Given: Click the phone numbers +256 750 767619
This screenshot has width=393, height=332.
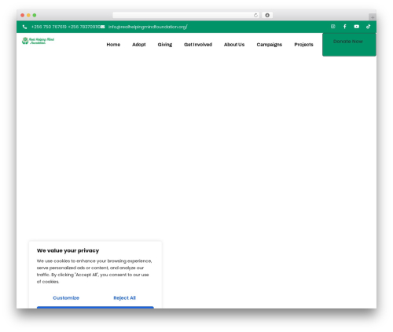Looking at the screenshot, I should tap(49, 27).
